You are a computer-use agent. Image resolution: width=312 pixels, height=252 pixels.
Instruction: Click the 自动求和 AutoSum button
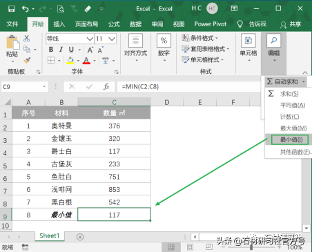tap(286, 81)
